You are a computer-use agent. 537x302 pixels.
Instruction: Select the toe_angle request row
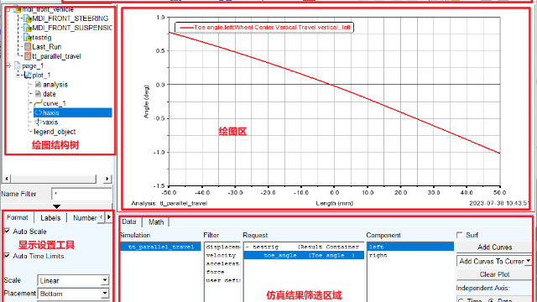[x=304, y=255]
